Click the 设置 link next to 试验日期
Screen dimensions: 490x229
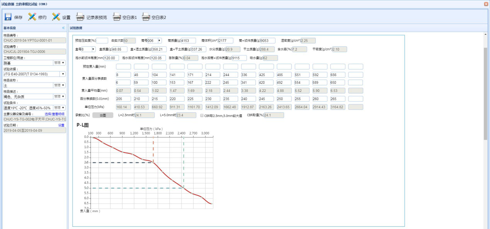[x=61, y=125]
